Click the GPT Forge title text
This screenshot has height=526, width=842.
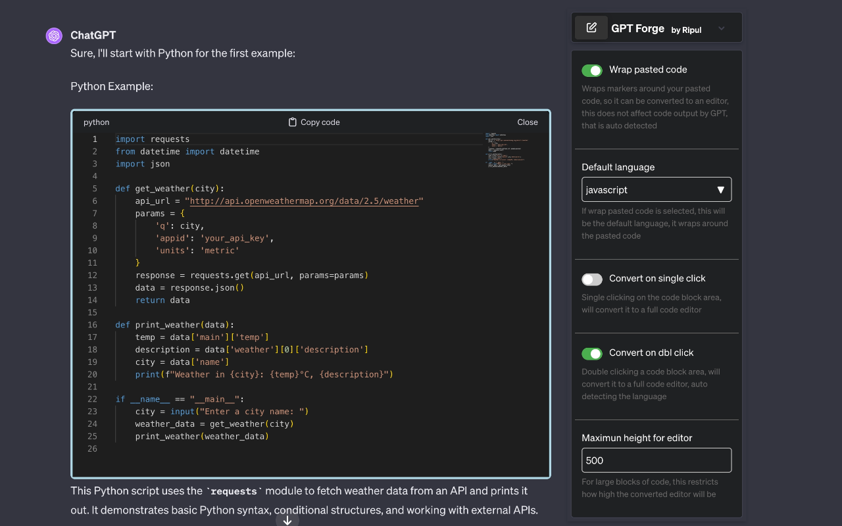(x=637, y=28)
